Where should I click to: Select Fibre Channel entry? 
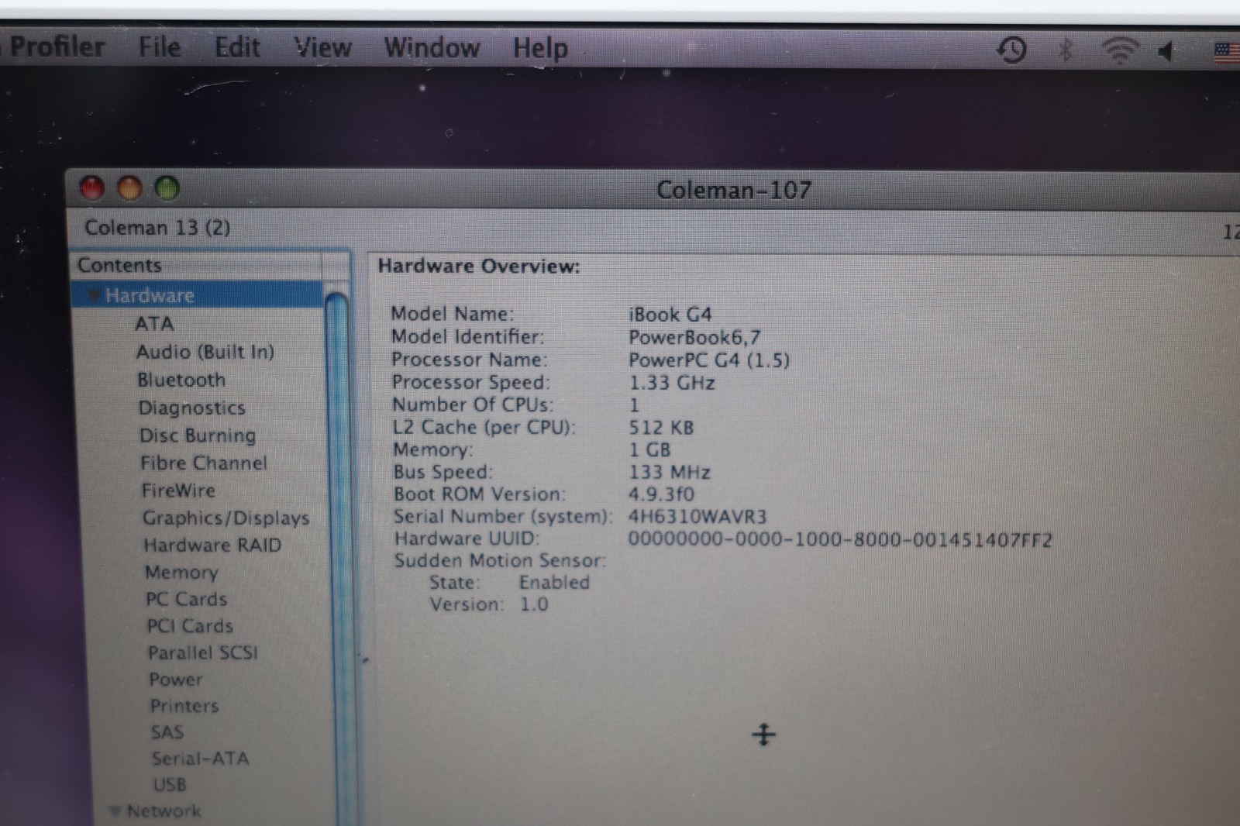point(204,463)
